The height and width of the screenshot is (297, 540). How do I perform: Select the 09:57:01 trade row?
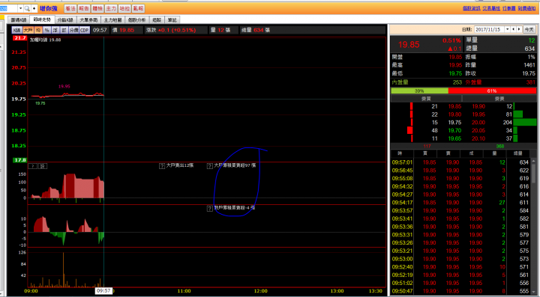(x=460, y=162)
